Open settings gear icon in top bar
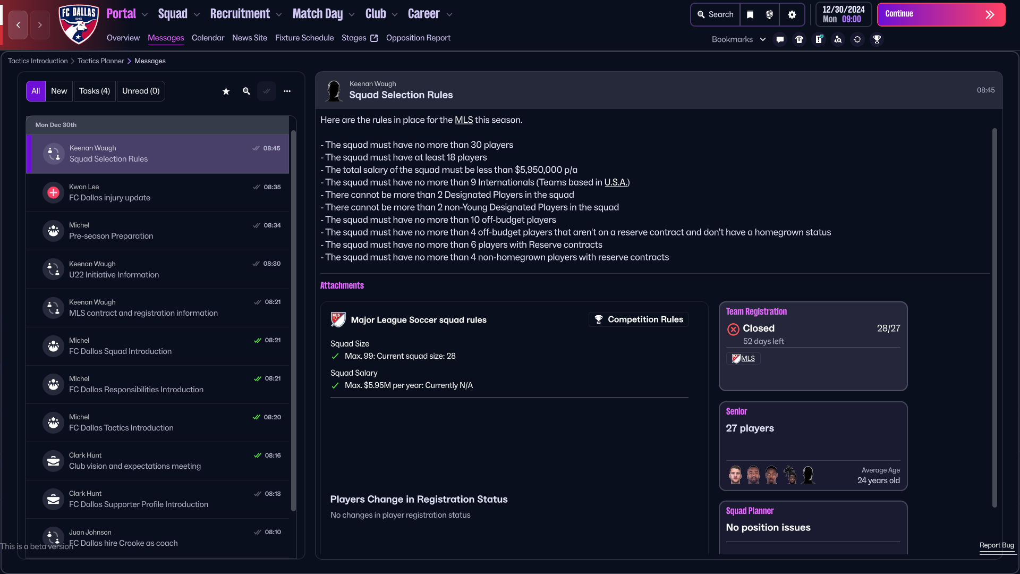Image resolution: width=1020 pixels, height=574 pixels. [x=792, y=15]
